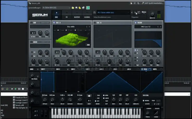This screenshot has width=192, height=119.
Task: Load the next preset with the right arrow
Action: (135, 12)
